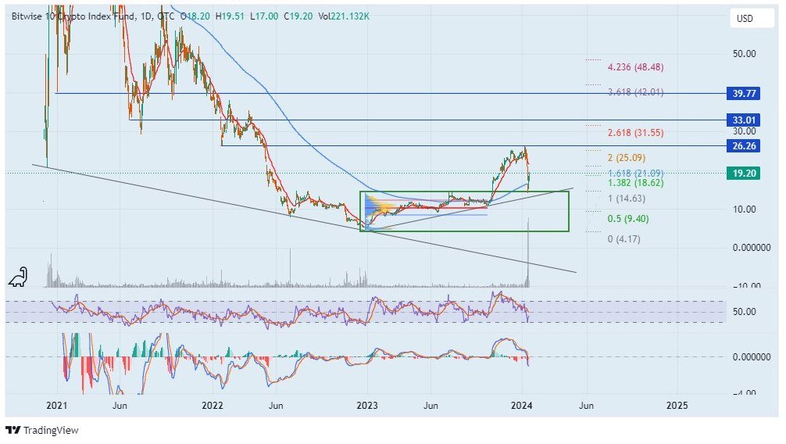Select the Fibonacci 1.618 (21.09) label

tap(636, 174)
